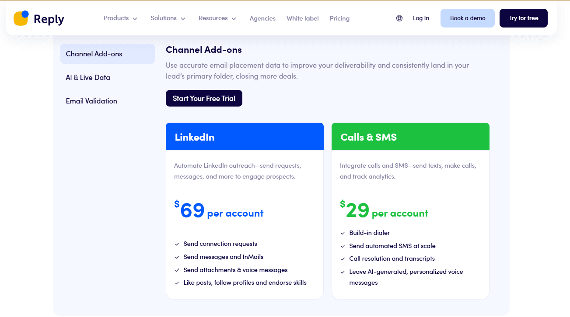The image size is (570, 317).
Task: Click the Try for free button
Action: pyautogui.click(x=523, y=18)
